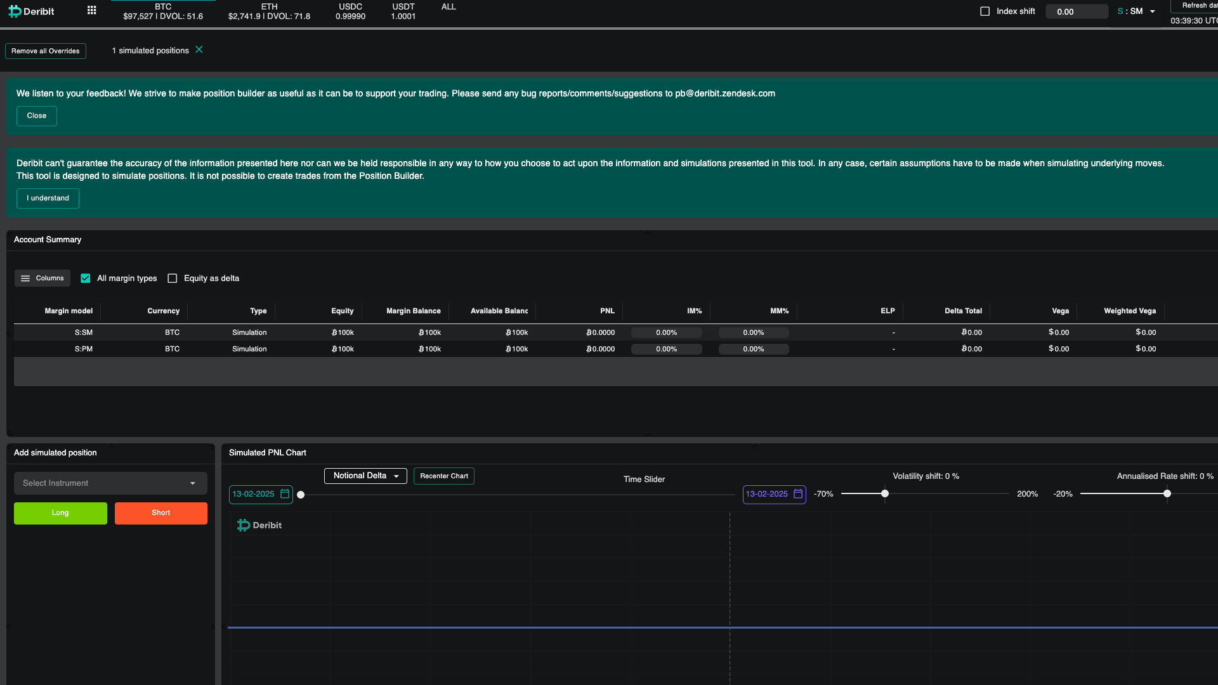Click Annualised Rate shift slider handle
The width and height of the screenshot is (1218, 685).
click(x=1167, y=493)
